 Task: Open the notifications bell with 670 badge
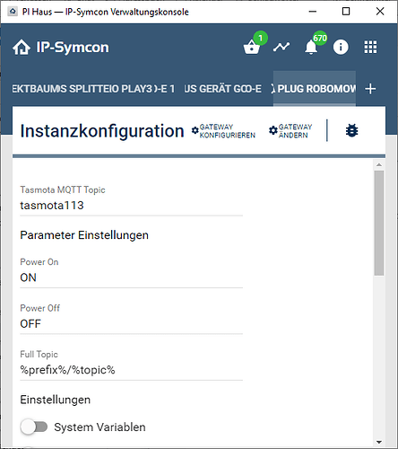point(311,47)
